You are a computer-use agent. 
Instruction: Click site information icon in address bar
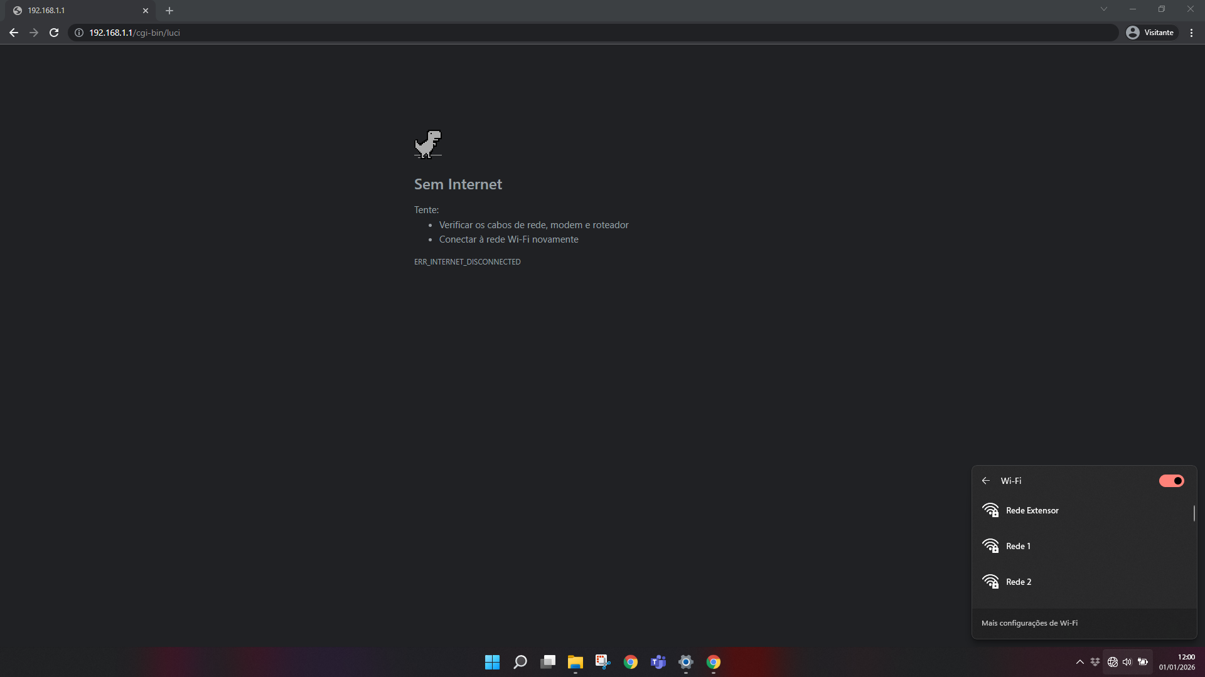pyautogui.click(x=79, y=33)
